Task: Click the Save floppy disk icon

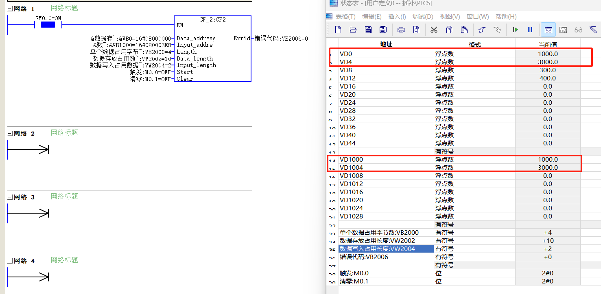Action: pos(368,30)
